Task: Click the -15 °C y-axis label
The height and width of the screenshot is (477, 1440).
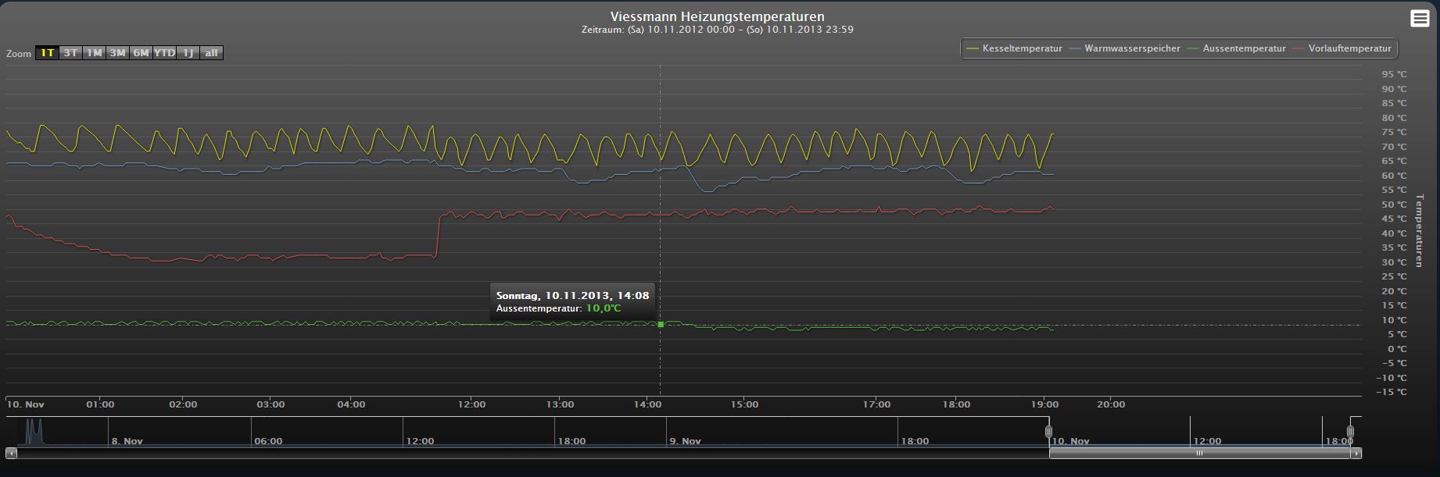Action: [1392, 392]
